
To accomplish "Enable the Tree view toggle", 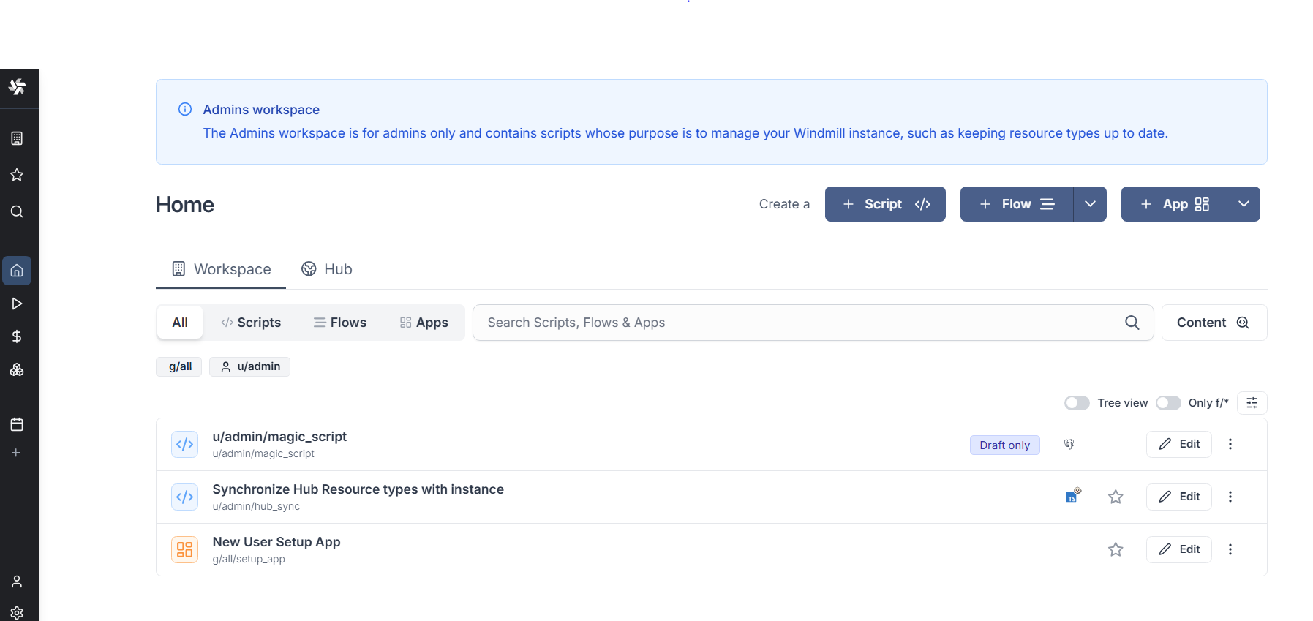I will point(1077,403).
